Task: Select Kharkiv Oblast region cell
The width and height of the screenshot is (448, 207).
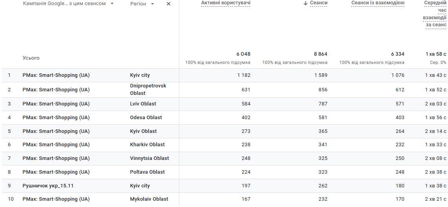Action: coord(148,145)
